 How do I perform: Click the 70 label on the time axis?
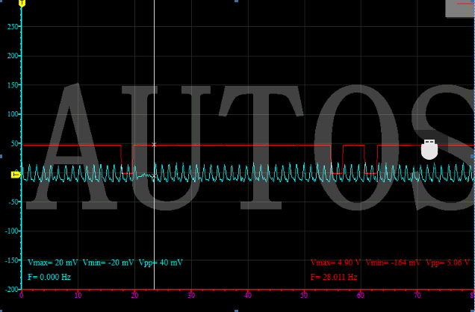pyautogui.click(x=417, y=296)
